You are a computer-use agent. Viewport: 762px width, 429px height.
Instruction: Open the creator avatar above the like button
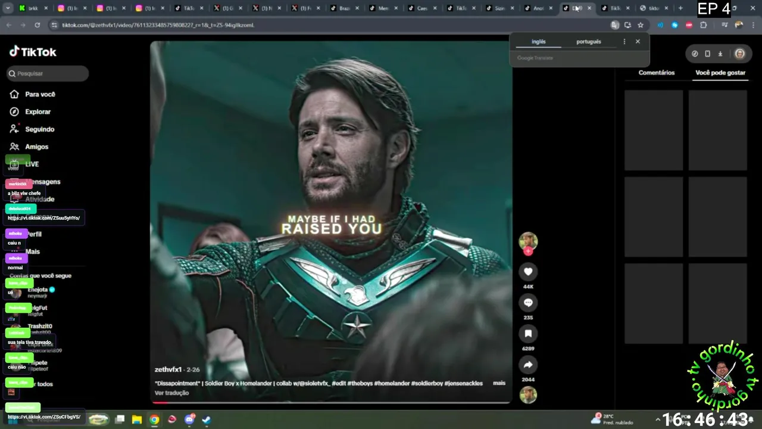pyautogui.click(x=528, y=241)
